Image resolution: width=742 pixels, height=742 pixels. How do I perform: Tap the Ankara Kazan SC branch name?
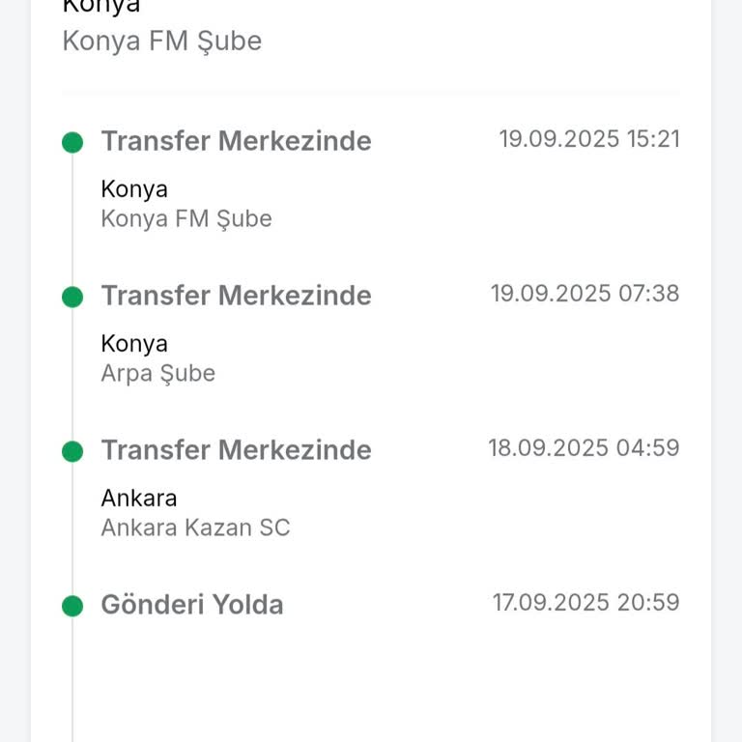point(195,528)
